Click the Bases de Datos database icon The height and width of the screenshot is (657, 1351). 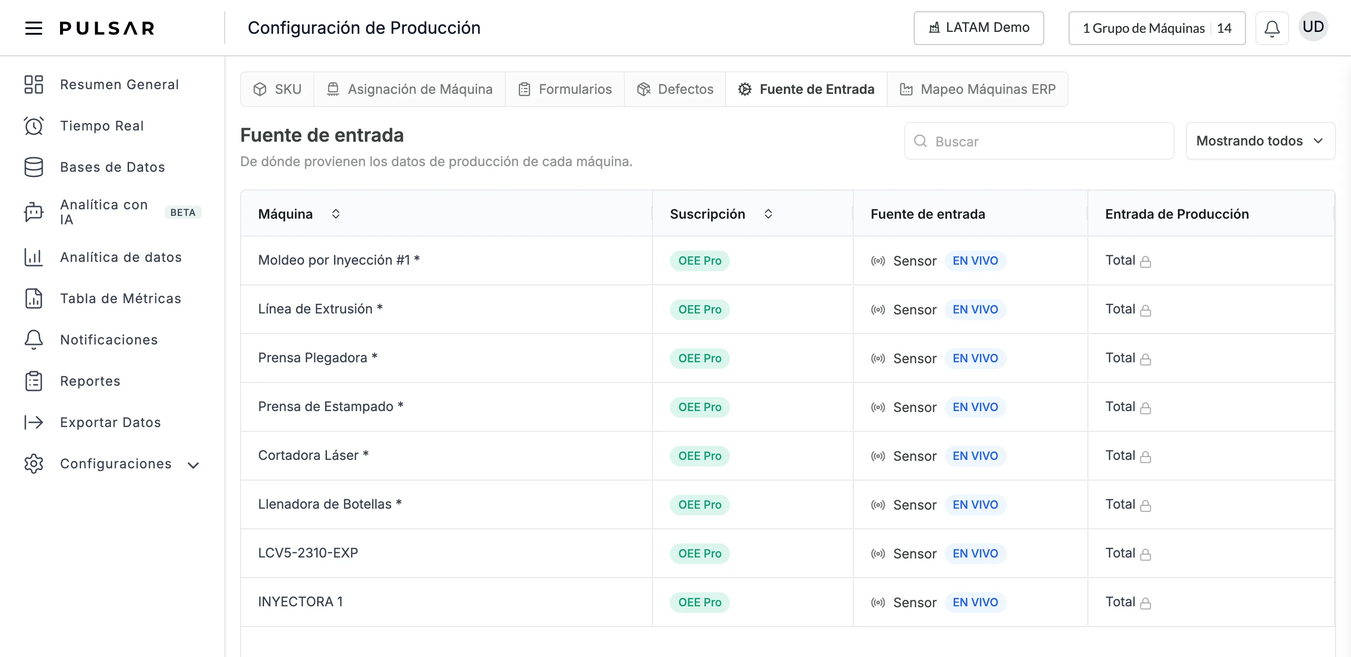click(x=34, y=167)
